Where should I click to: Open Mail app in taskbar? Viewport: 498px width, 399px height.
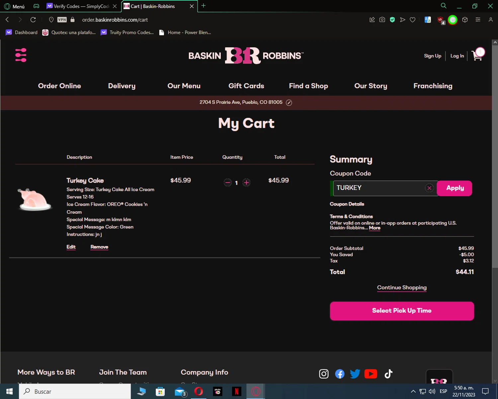pyautogui.click(x=180, y=391)
